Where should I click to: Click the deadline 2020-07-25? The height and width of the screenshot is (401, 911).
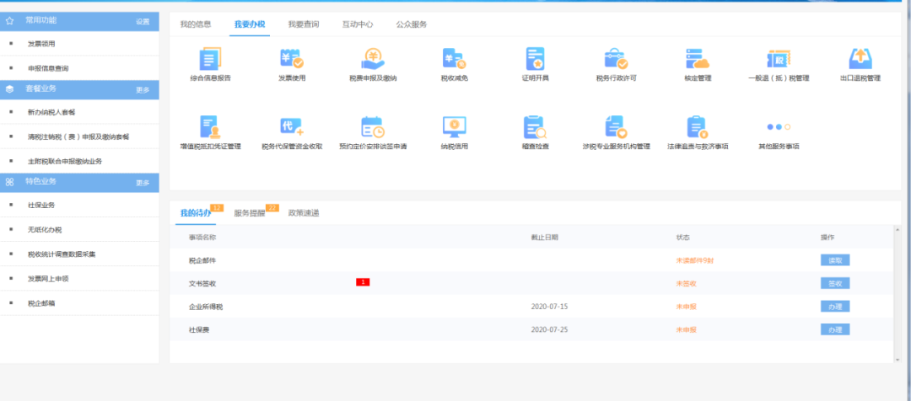550,329
